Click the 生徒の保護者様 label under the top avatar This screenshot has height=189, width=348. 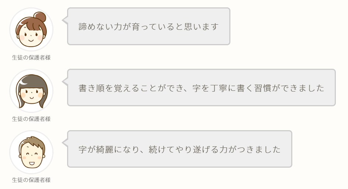click(x=31, y=57)
